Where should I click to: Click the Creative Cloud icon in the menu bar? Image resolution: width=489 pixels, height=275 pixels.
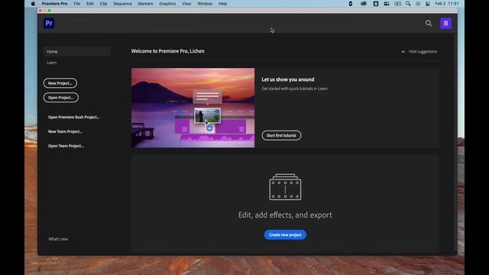pos(364,4)
